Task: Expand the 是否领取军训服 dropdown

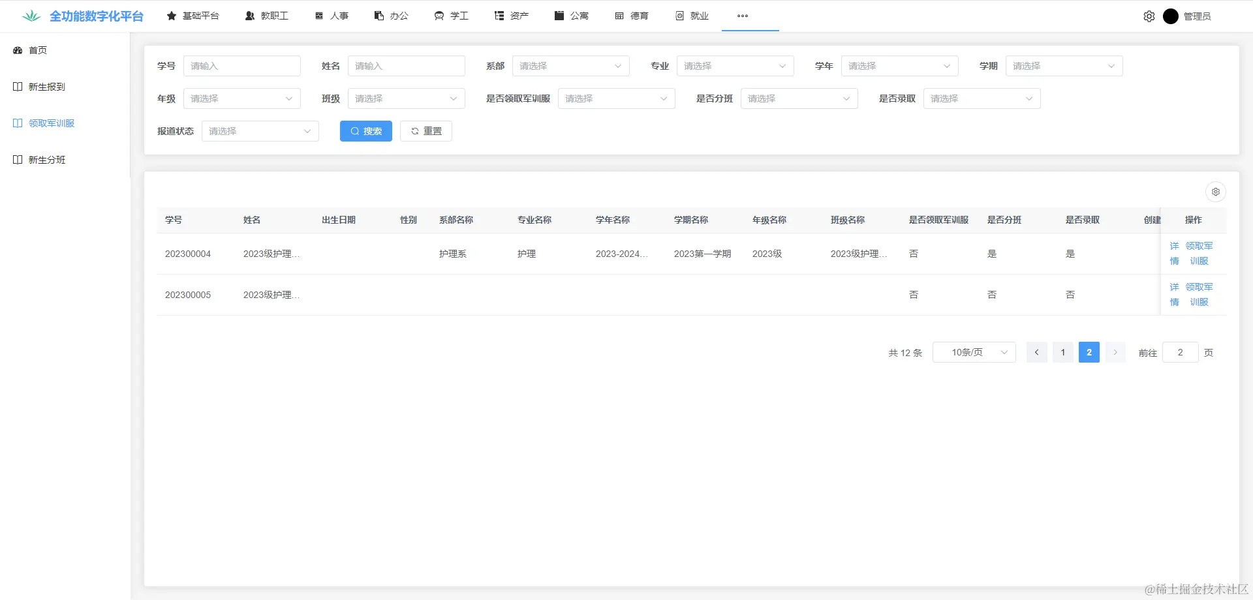Action: (617, 98)
